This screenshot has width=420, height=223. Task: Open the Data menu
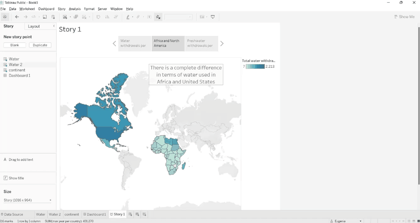13,9
